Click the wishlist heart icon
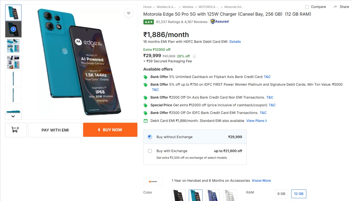 (x=129, y=13)
